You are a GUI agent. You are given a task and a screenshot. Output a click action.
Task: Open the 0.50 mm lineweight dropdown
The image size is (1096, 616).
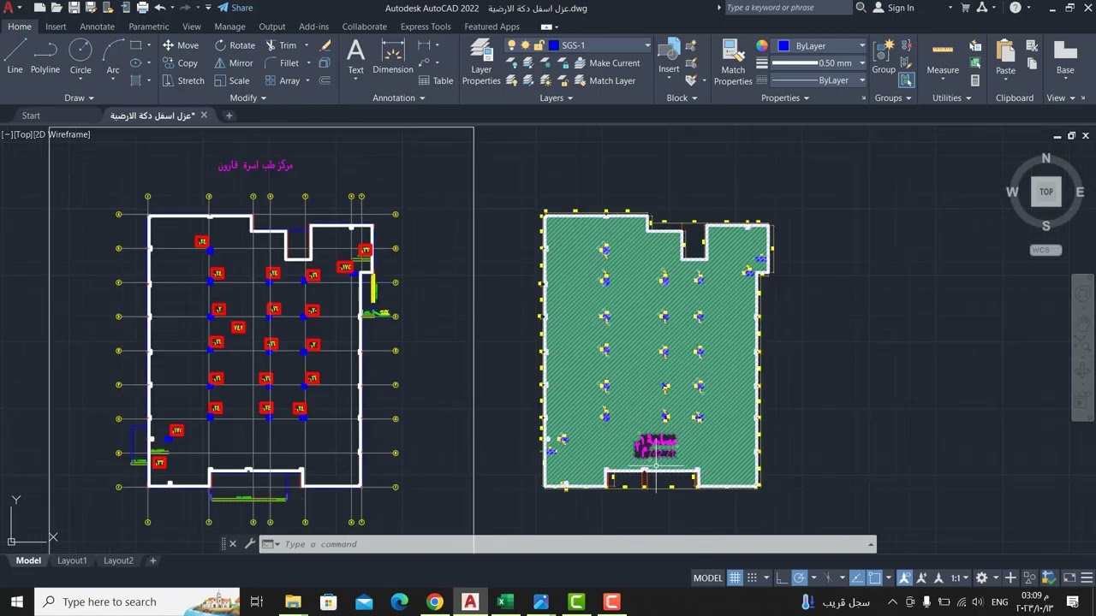[862, 62]
